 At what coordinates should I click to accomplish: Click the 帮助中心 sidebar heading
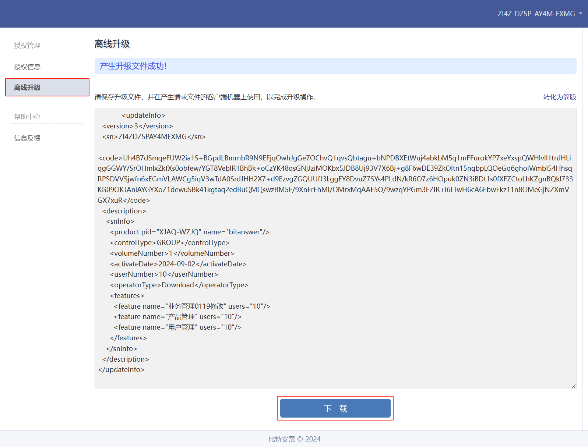pos(27,116)
